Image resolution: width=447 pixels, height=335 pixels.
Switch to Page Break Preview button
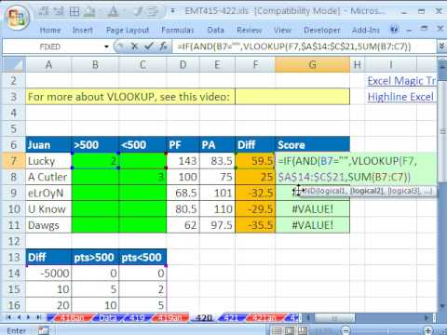(303, 330)
